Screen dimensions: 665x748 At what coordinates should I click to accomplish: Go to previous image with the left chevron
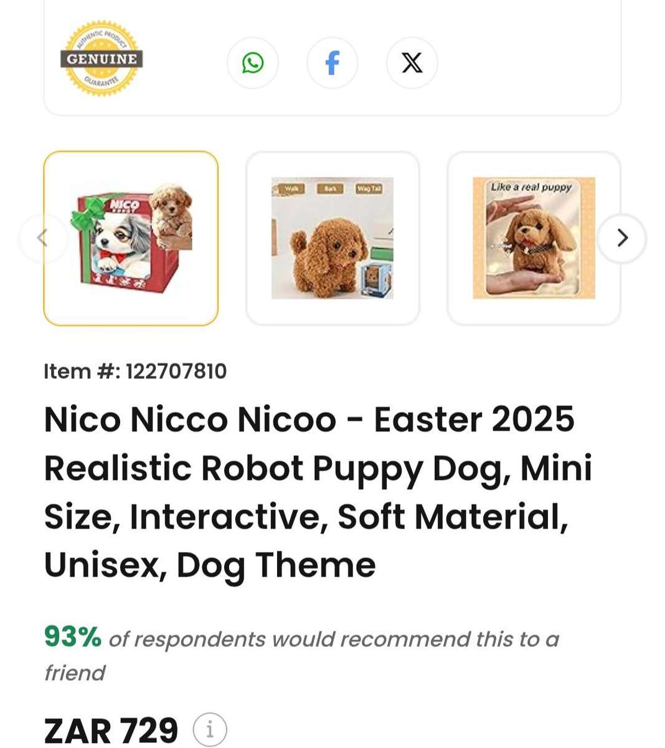tap(42, 237)
